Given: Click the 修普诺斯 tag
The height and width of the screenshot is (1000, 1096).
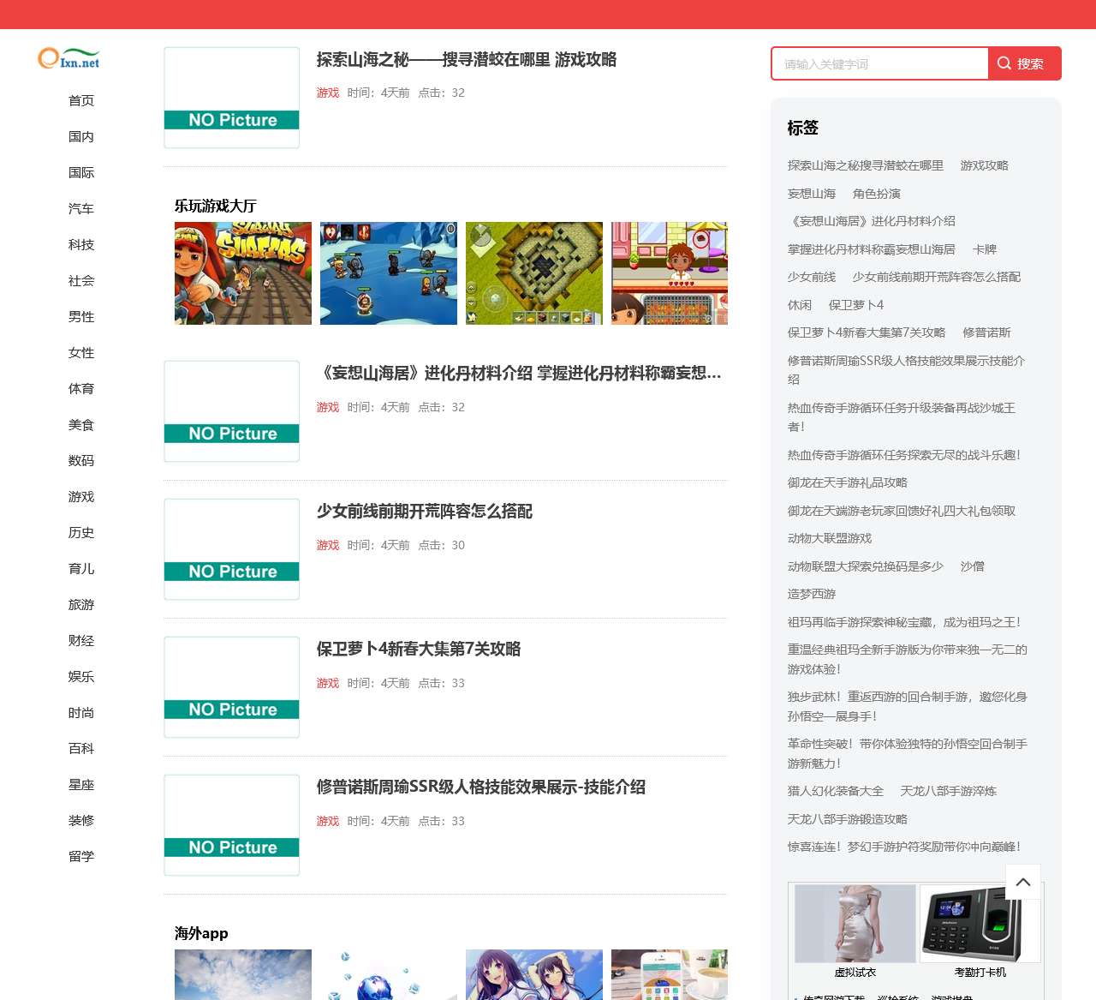Looking at the screenshot, I should tap(986, 332).
